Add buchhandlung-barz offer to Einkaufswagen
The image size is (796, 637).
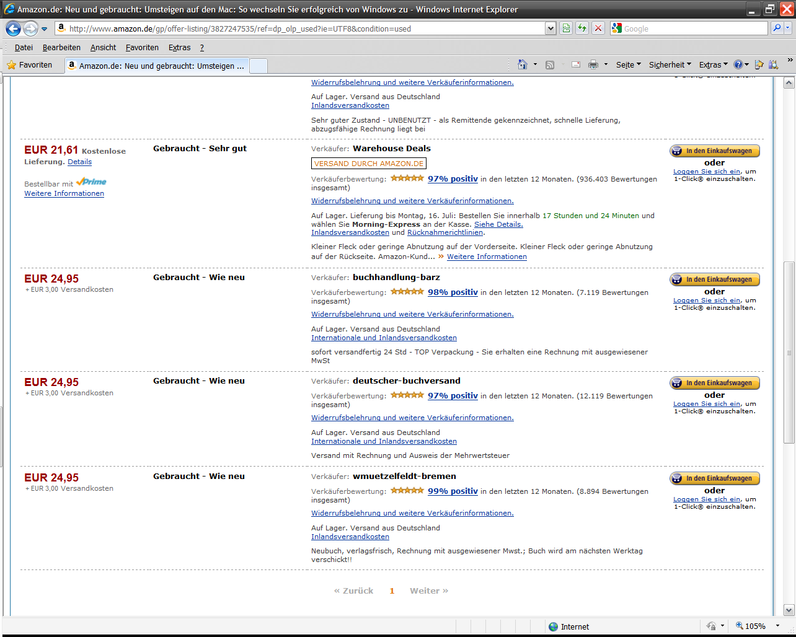(715, 279)
